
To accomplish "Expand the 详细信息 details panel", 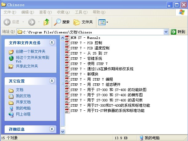I will [52, 129].
